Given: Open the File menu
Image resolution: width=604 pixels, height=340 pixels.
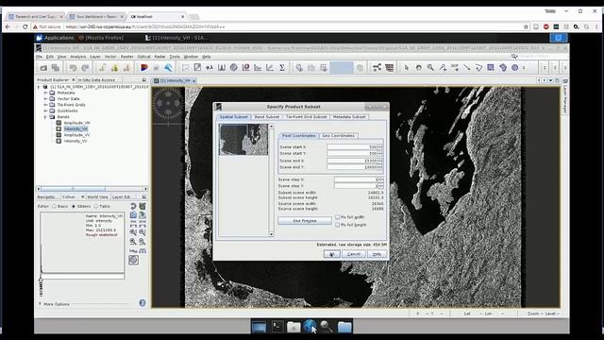Looking at the screenshot, I should coord(40,57).
